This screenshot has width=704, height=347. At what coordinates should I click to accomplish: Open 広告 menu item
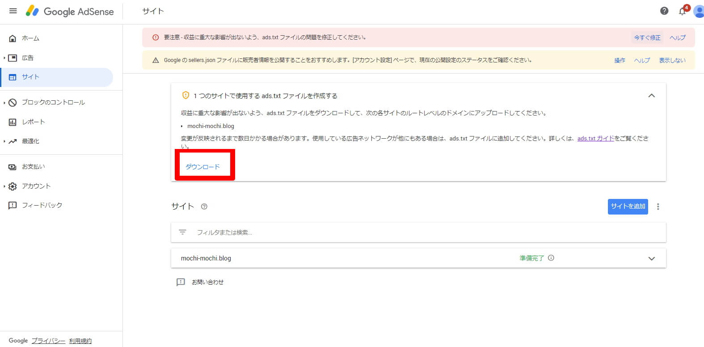[28, 58]
